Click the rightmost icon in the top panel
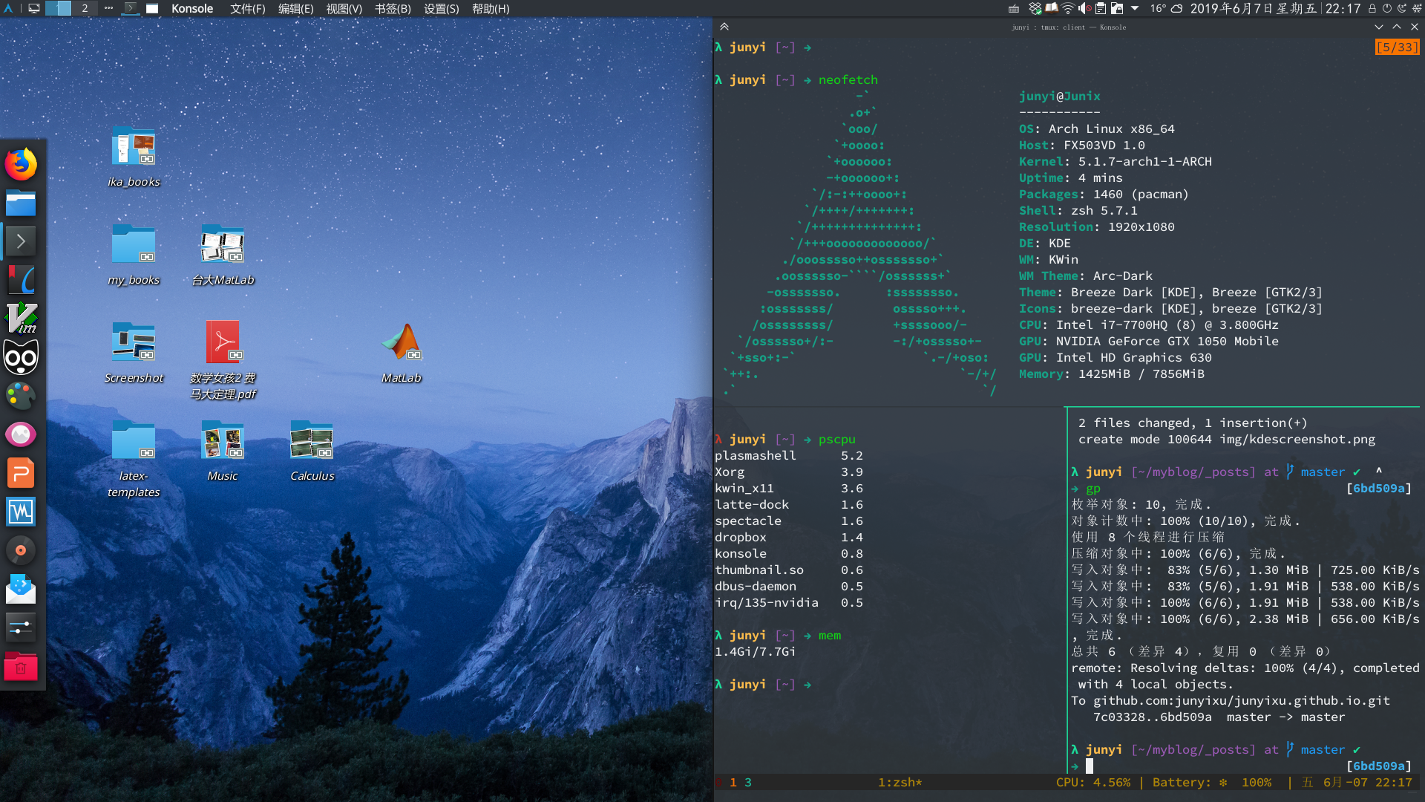 [1416, 9]
